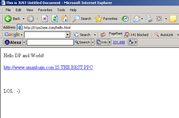The image size is (179, 118).
Task: Open dropdown arrow next to grey square icon
Action: click(166, 19)
